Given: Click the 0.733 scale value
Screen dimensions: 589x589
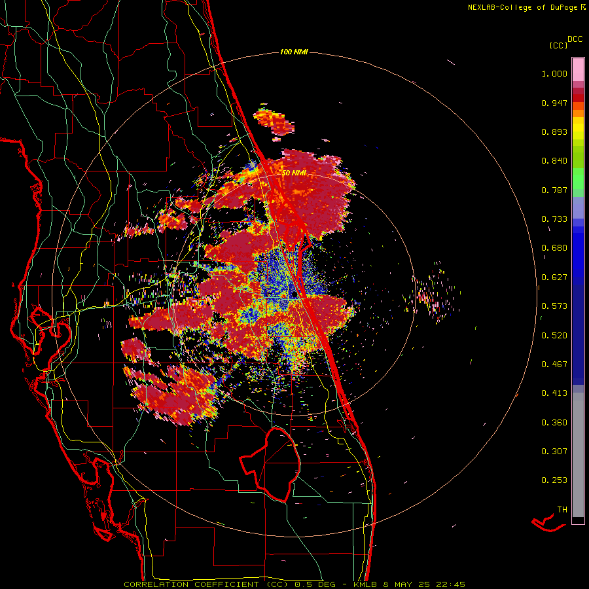Looking at the screenshot, I should click(x=554, y=219).
